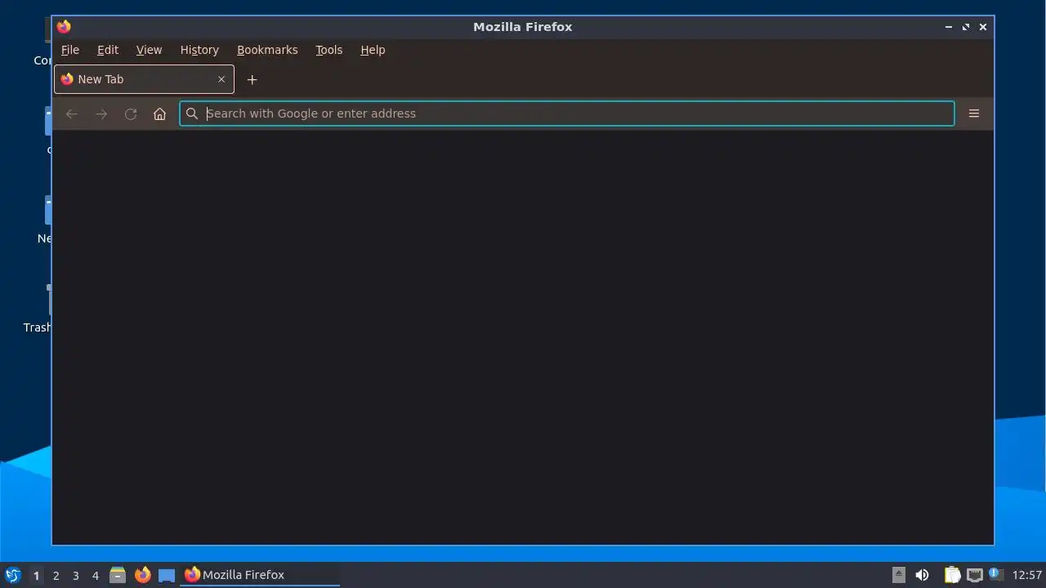Screen dimensions: 1046x588
Task: Open removable media tray icon
Action: click(x=899, y=575)
